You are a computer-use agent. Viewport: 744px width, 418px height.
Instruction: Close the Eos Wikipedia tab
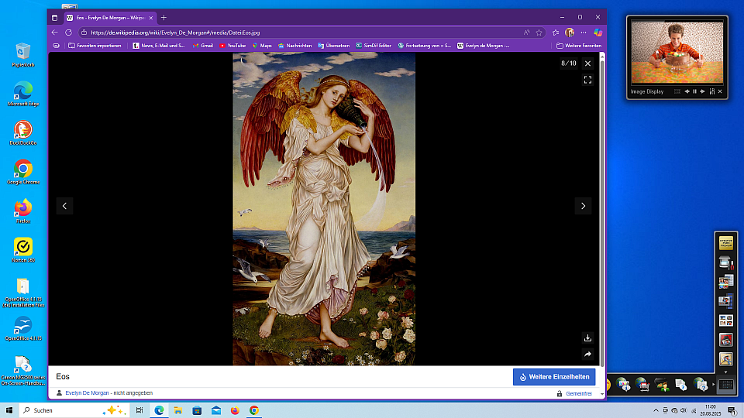pos(151,18)
